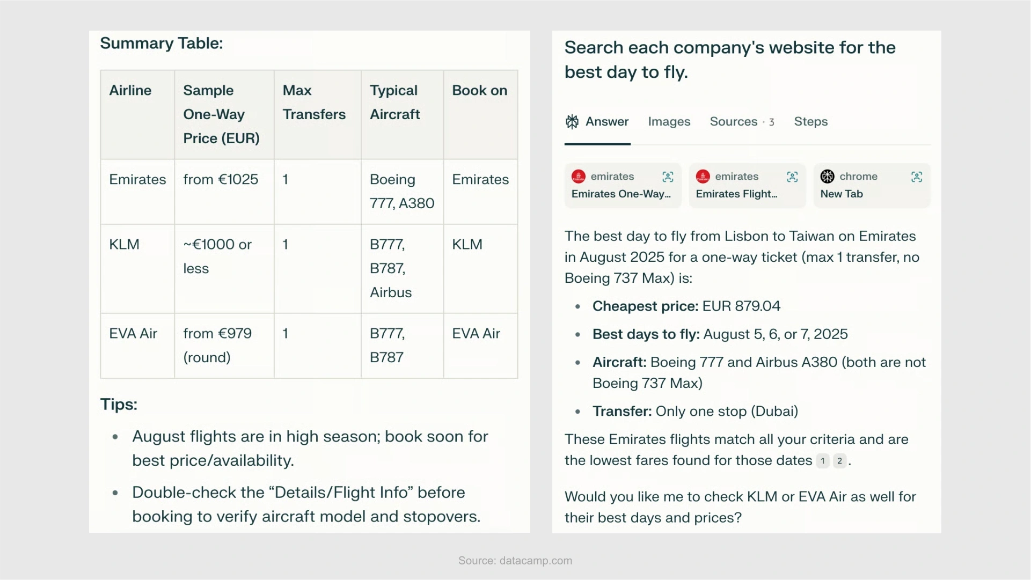The image size is (1031, 580).
Task: Click 'Cheapest price: EUR 879.04' bullet
Action: tap(686, 306)
